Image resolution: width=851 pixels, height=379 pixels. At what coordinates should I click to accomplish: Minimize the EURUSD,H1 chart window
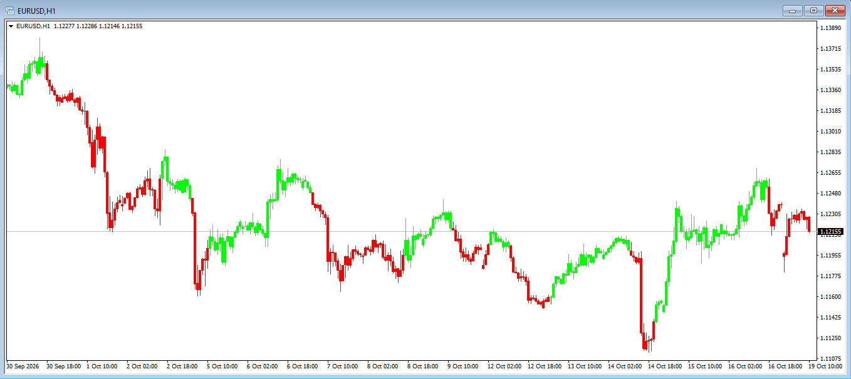click(794, 10)
